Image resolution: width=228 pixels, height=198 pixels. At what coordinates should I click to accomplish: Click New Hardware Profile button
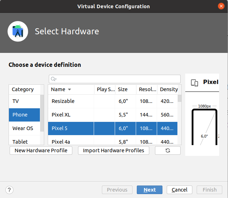click(x=41, y=150)
